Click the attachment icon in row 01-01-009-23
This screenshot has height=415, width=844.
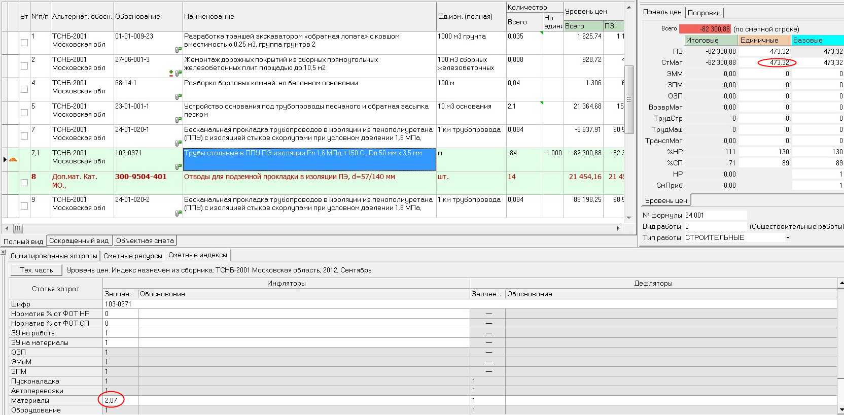178,50
